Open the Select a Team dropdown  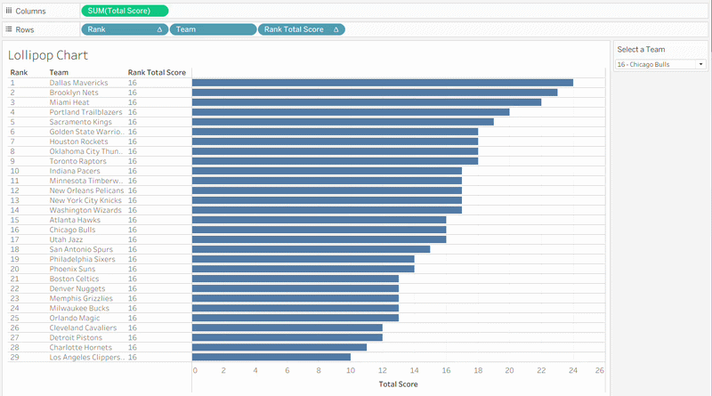click(x=660, y=64)
